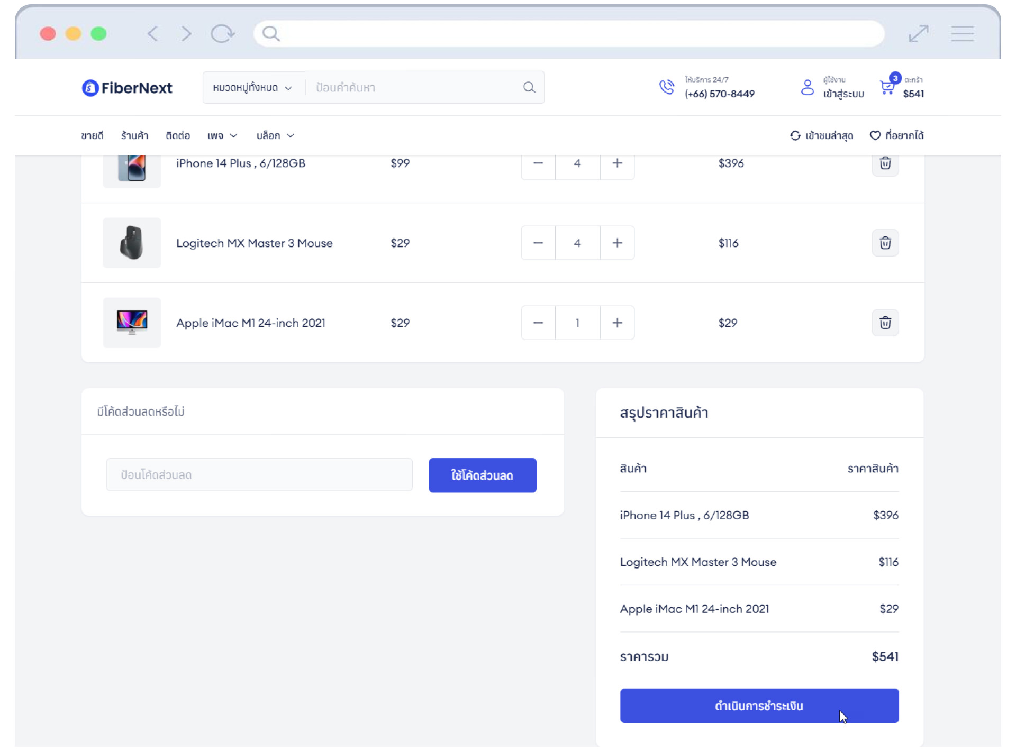Click the Apple iMac quantity field
This screenshot has height=751, width=1016.
coord(577,323)
